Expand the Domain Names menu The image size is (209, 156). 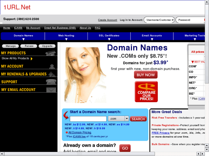tap(23, 36)
